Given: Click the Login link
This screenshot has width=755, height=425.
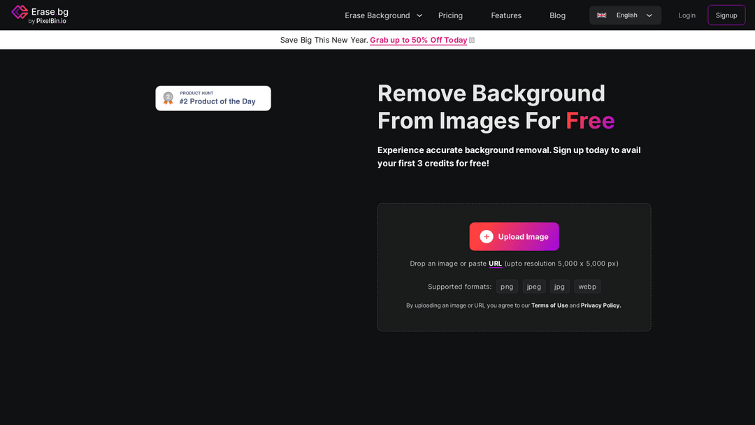Looking at the screenshot, I should (x=686, y=15).
